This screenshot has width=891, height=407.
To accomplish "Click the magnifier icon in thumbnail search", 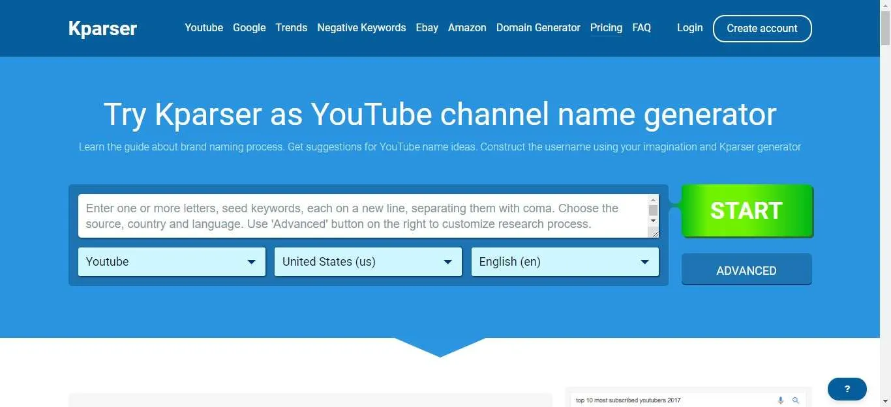I will (x=795, y=400).
